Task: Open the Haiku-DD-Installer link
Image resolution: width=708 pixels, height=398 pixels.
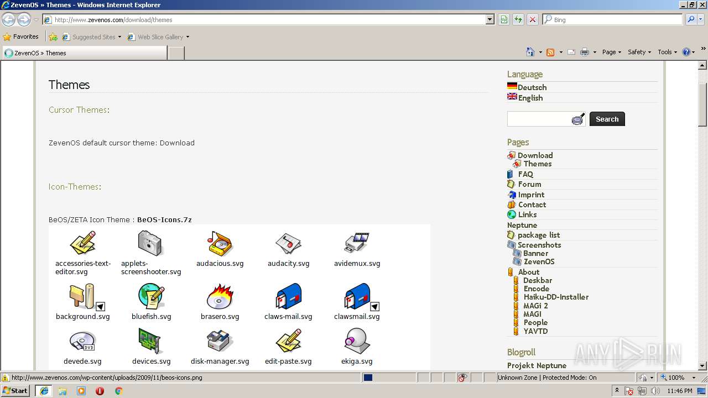Action: pos(556,297)
